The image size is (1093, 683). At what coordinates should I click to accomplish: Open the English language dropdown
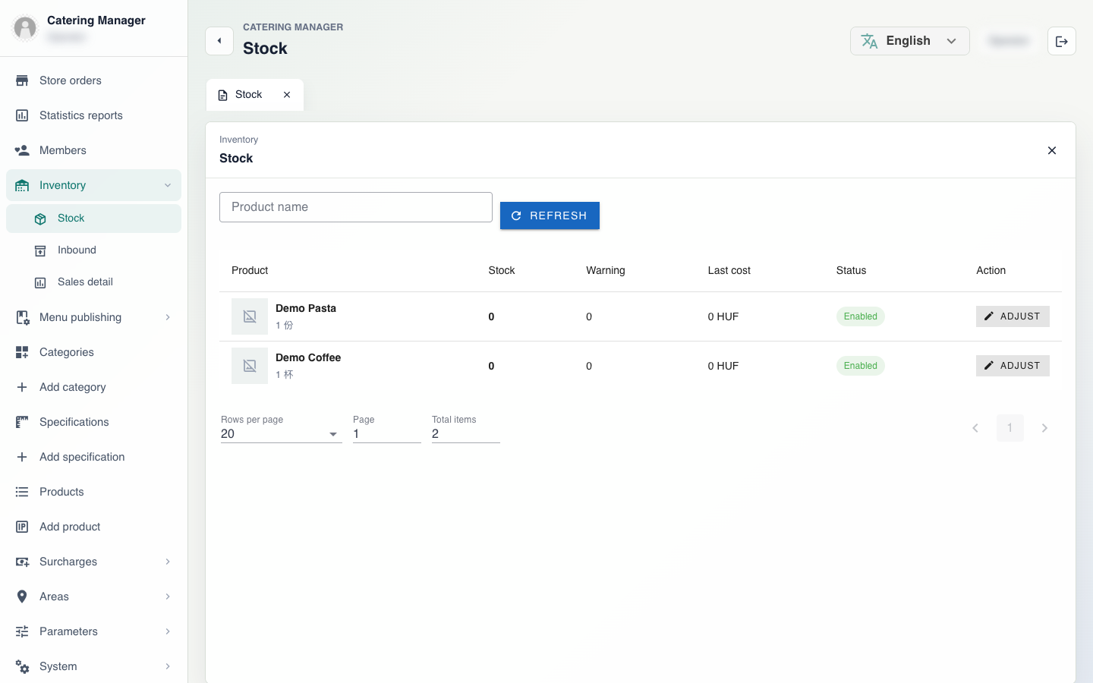909,41
